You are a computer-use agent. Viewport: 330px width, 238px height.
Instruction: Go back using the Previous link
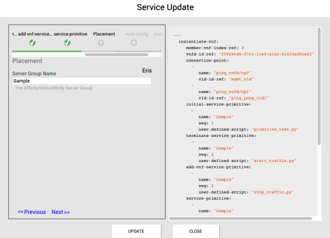[x=31, y=212]
